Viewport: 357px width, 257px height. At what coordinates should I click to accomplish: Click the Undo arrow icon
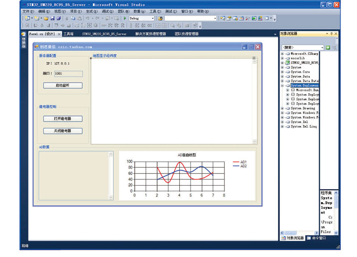87,18
